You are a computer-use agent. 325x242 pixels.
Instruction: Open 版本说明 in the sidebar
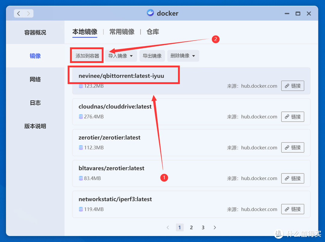tap(35, 126)
